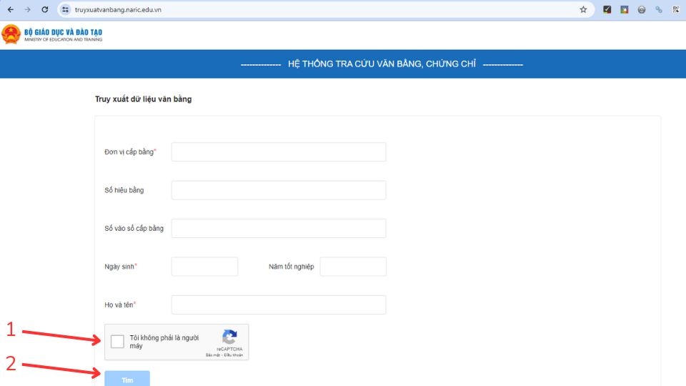Click the 'Số vào sổ cấp bằng' label
This screenshot has height=386, width=686.
pyautogui.click(x=134, y=228)
